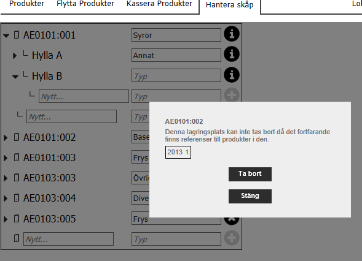
Task: Select the AE0101:003 tree label
Action: pyautogui.click(x=49, y=157)
